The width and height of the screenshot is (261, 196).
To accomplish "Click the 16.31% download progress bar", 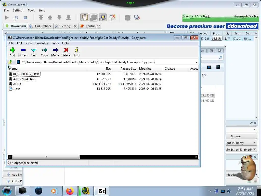I will 216,39.
